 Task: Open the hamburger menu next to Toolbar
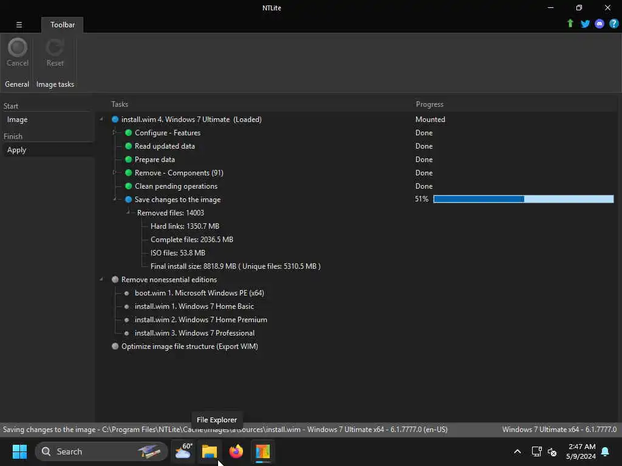(x=19, y=24)
